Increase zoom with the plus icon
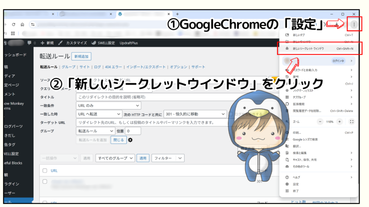Image resolution: width=369 pixels, height=207 pixels. [x=339, y=121]
